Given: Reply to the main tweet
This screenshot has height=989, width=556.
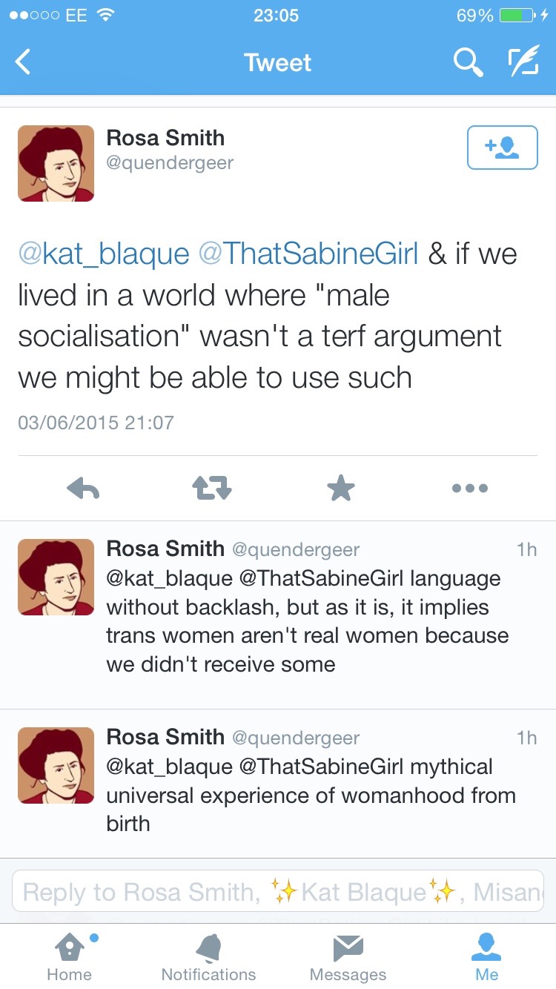Looking at the screenshot, I should pyautogui.click(x=83, y=488).
